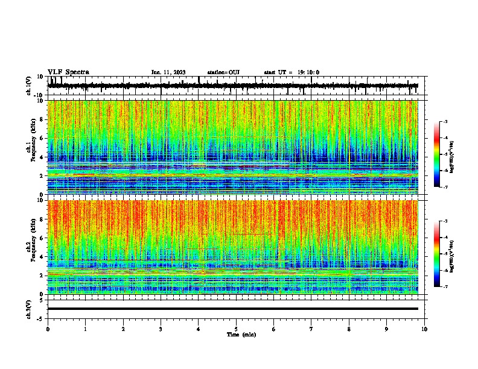478x369 pixels.
Task: Click the ch.3 panel "5" volt tick label
Action: (x=42, y=300)
